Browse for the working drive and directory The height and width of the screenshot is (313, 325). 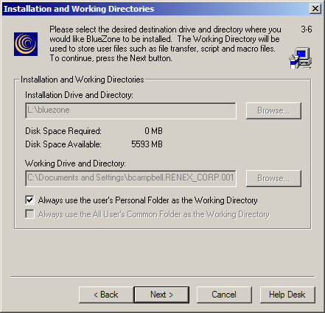tap(273, 178)
